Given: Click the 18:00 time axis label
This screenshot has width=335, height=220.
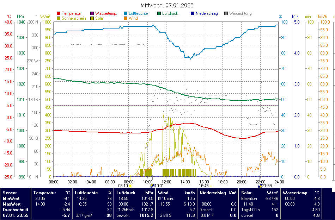Looking at the screenshot, I should [x=223, y=182].
